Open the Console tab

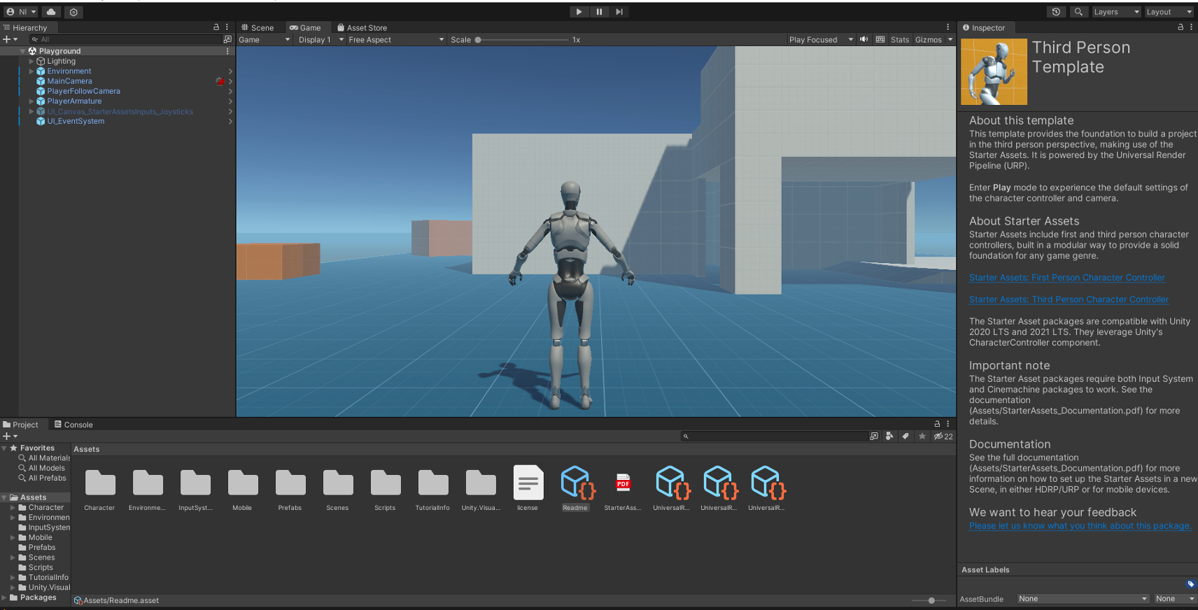click(x=73, y=425)
